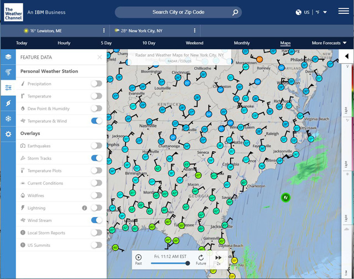Click the globe region icon
The height and width of the screenshot is (279, 354).
[298, 12]
